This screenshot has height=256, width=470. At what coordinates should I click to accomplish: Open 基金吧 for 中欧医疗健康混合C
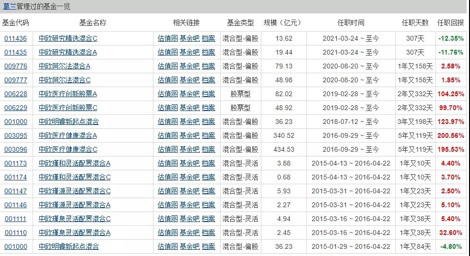point(190,149)
